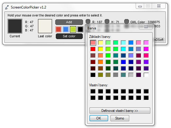Select the black saved color swatch
The height and width of the screenshot is (128, 171).
point(80,29)
